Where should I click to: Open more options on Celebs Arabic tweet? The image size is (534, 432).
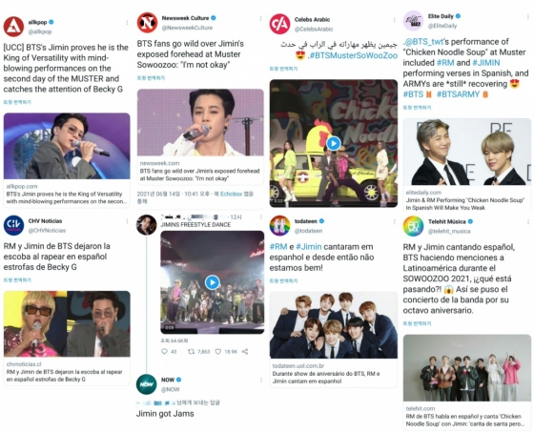[x=394, y=20]
